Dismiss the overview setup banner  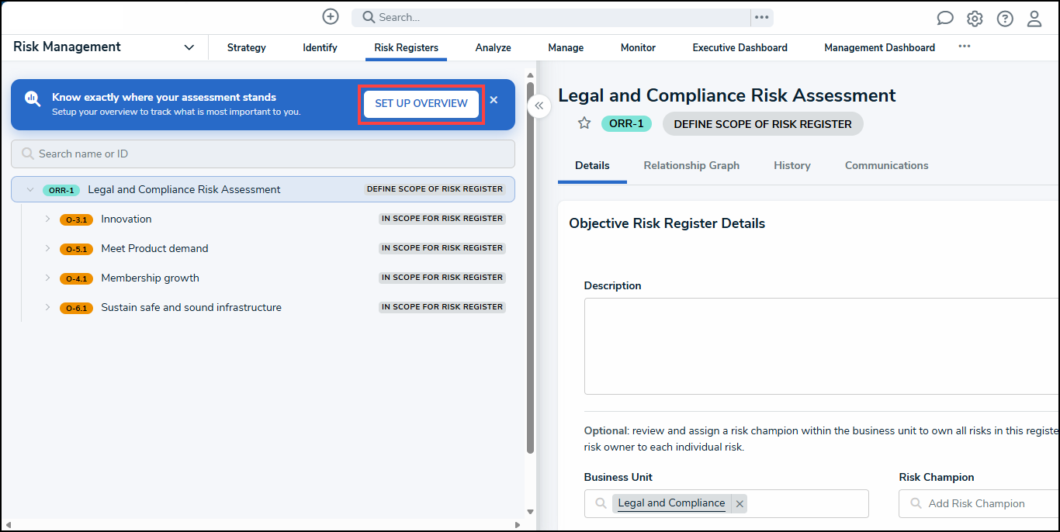coord(494,100)
